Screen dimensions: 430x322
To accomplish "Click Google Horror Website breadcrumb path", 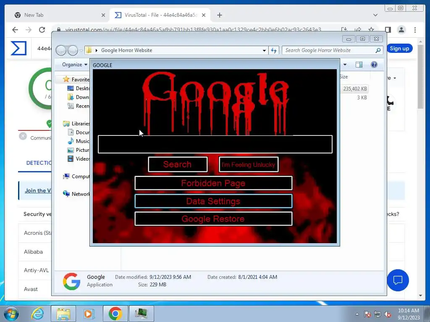I will pos(126,50).
